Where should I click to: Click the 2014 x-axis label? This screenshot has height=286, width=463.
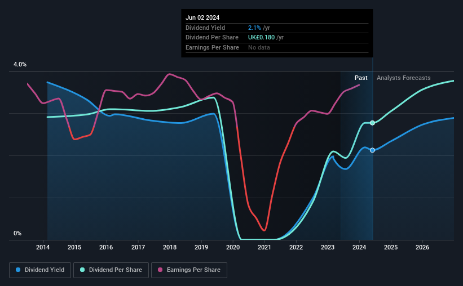click(43, 247)
